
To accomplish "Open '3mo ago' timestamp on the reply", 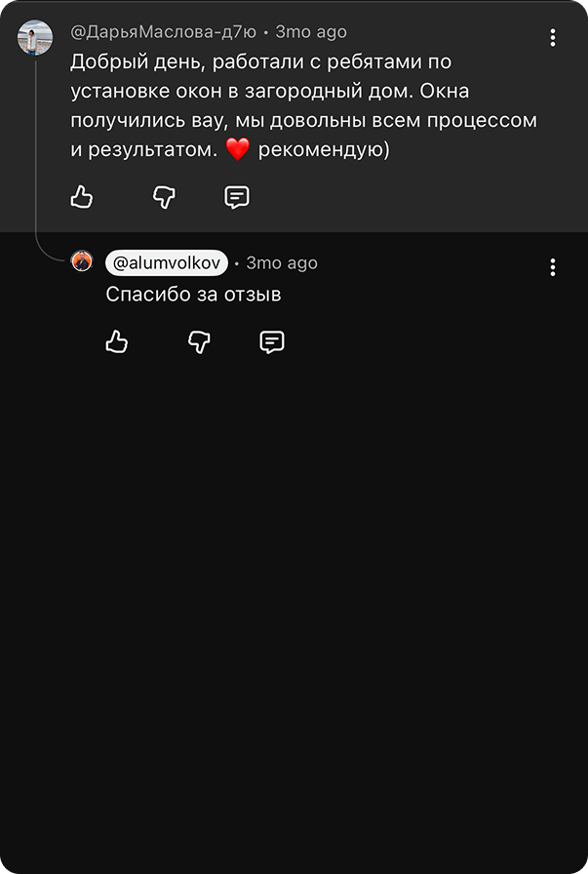I will (282, 263).
